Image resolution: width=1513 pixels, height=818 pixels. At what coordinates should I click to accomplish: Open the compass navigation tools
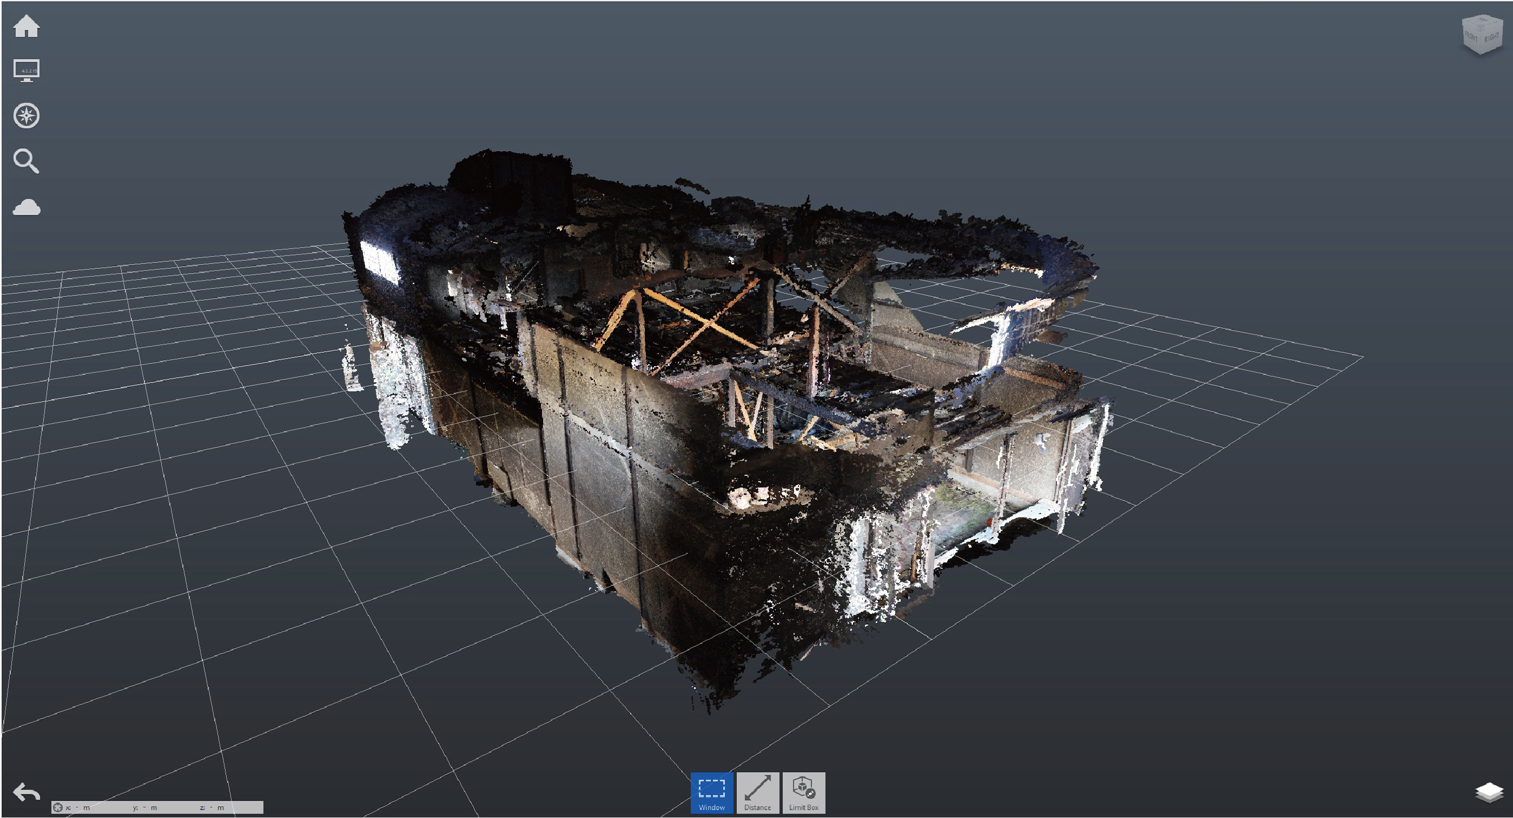27,116
